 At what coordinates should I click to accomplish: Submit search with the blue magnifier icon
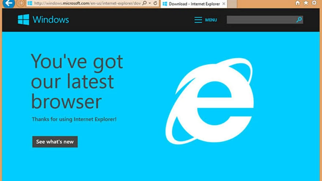coord(299,20)
